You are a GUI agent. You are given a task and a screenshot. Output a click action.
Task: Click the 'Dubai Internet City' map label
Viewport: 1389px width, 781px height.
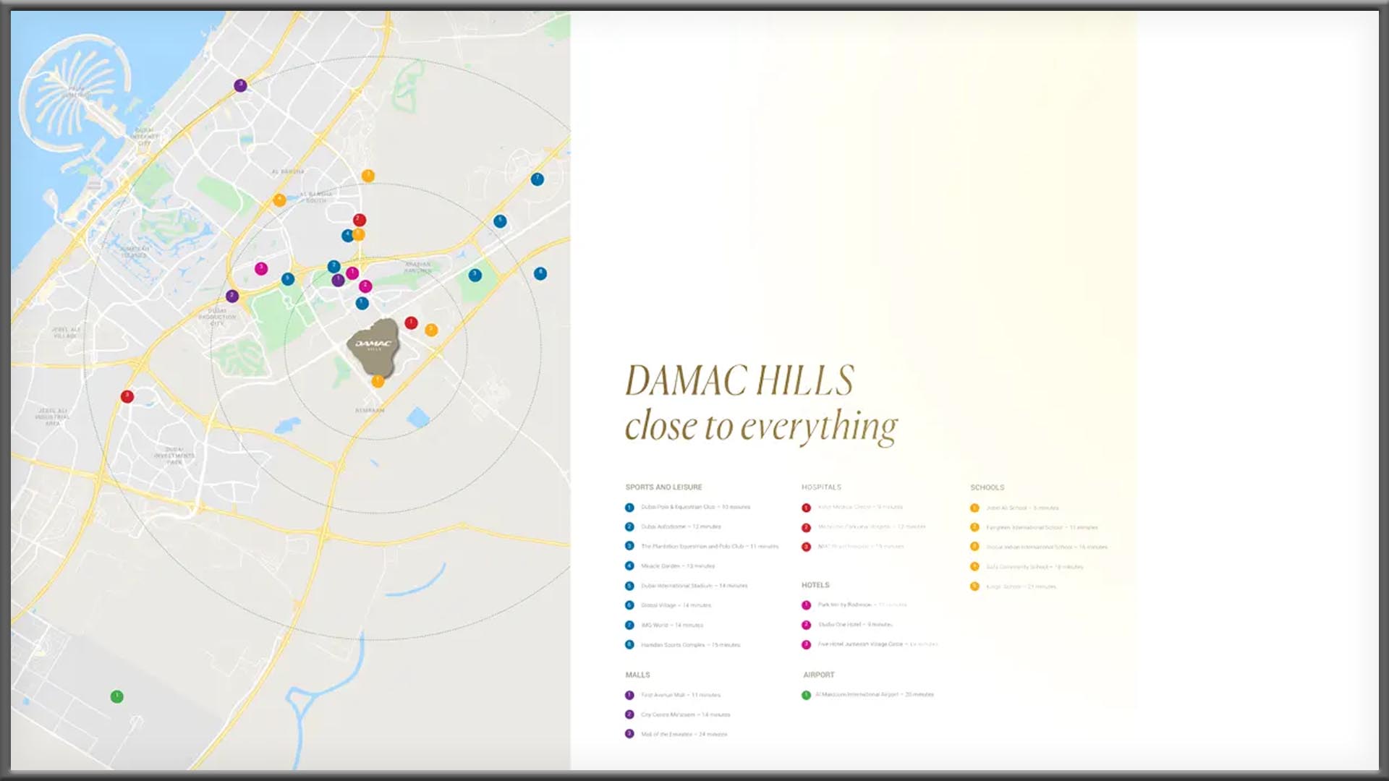click(145, 137)
